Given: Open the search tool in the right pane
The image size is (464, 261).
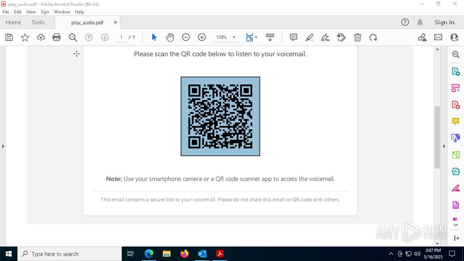Looking at the screenshot, I should [x=456, y=54].
